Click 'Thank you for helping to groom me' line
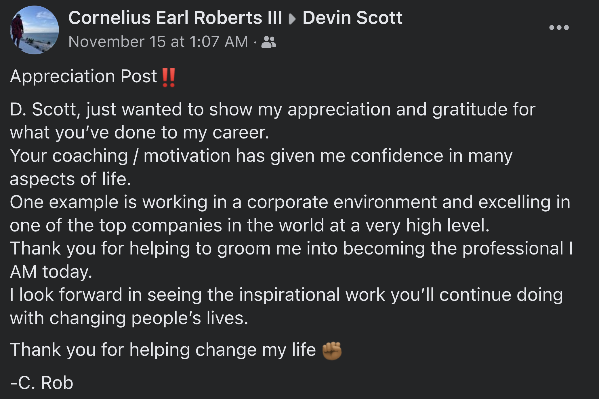The height and width of the screenshot is (399, 599). point(291,248)
